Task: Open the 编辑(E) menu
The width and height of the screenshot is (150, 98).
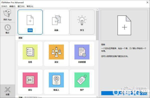Action: click(12, 6)
